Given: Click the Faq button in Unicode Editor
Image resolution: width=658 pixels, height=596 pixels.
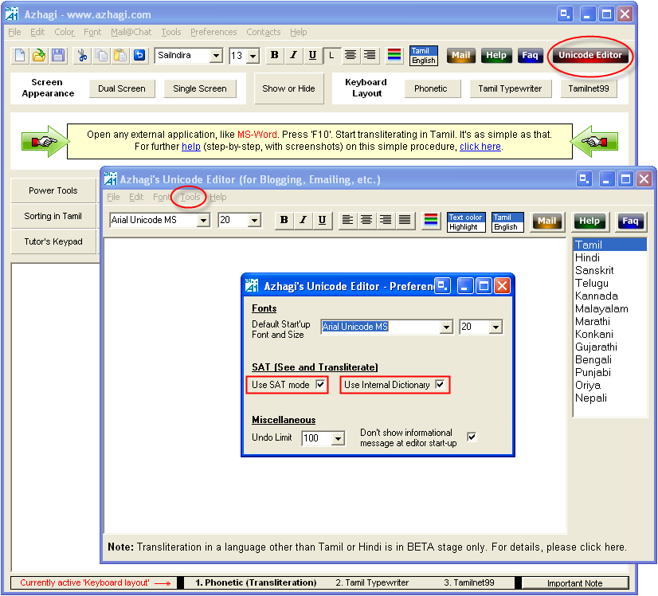Looking at the screenshot, I should coord(630,222).
